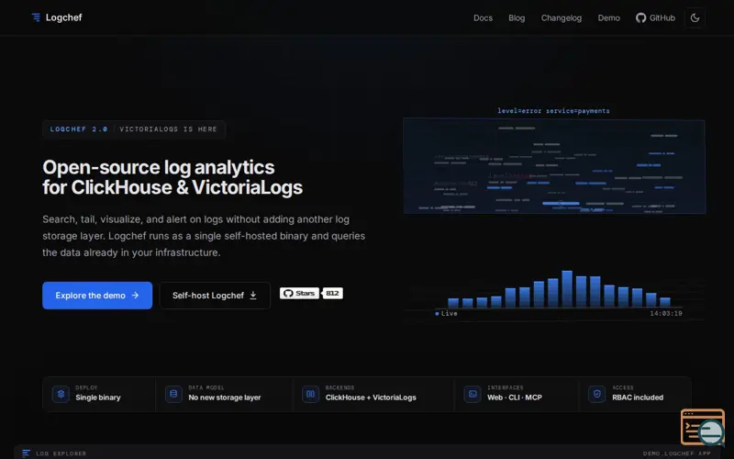The width and height of the screenshot is (734, 459).
Task: Click the LOG EXPLORER label
Action: tap(61, 453)
